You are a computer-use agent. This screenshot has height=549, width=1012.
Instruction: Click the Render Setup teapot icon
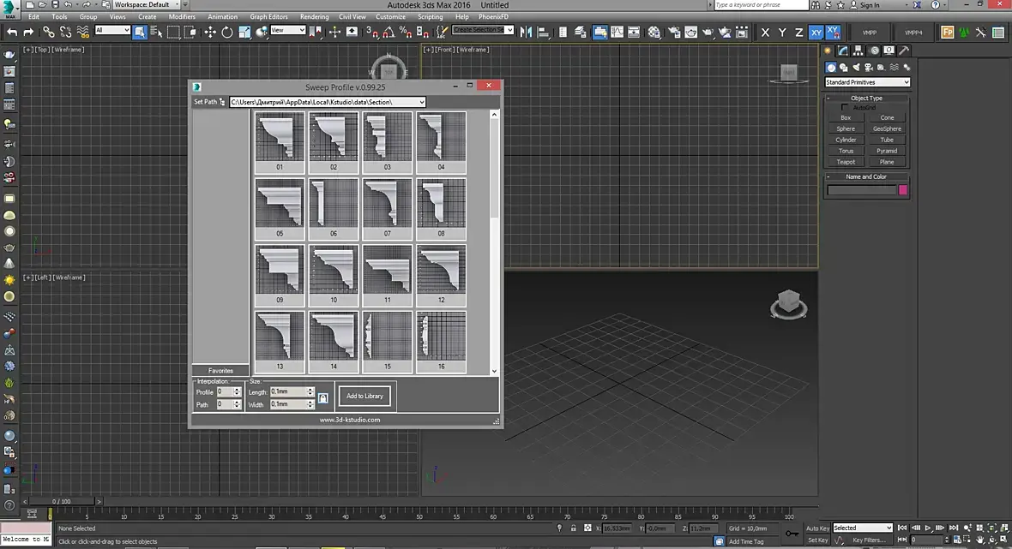tap(672, 32)
